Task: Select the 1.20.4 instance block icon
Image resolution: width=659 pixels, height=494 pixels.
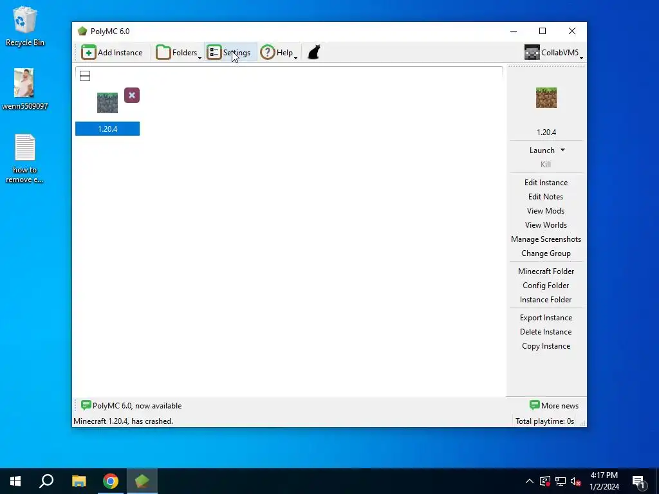Action: (107, 103)
